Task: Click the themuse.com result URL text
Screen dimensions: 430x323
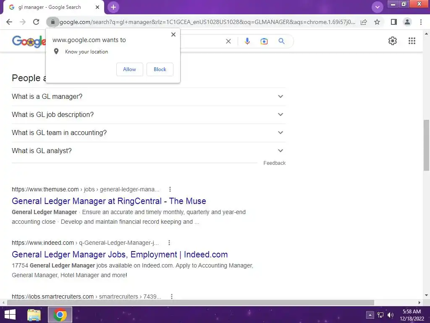Action: tap(85, 189)
